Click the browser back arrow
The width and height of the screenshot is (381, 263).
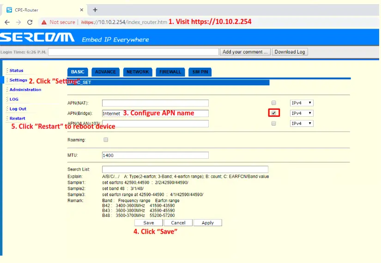coord(7,22)
